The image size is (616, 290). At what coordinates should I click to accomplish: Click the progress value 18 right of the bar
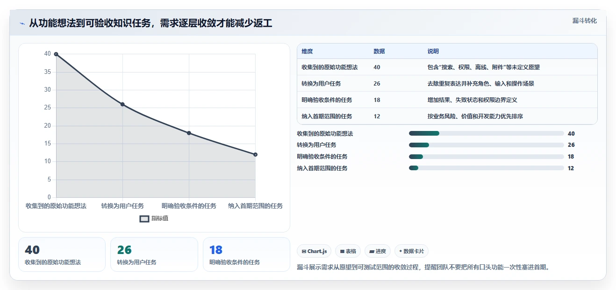click(571, 157)
